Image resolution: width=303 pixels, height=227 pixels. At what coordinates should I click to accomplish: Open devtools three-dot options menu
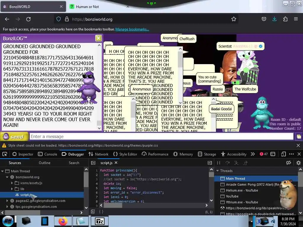tap(291, 154)
